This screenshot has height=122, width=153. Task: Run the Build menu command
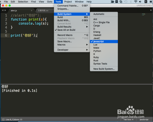pos(72,17)
